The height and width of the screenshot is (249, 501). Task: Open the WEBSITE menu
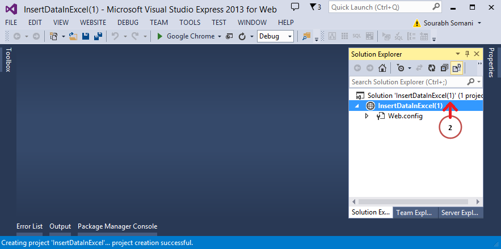[93, 22]
